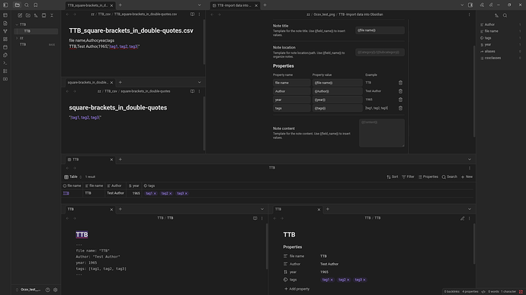Switch to square-brackets_in_double... tab
Viewport: 526px width, 295px height.
(88, 82)
